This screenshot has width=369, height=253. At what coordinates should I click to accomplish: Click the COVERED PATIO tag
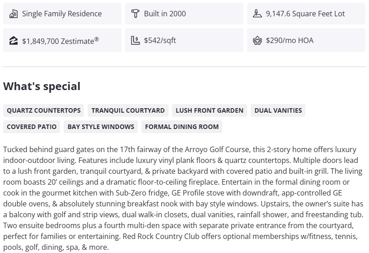(x=32, y=127)
